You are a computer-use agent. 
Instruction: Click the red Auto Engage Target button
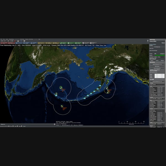pyautogui.click(x=4, y=43)
